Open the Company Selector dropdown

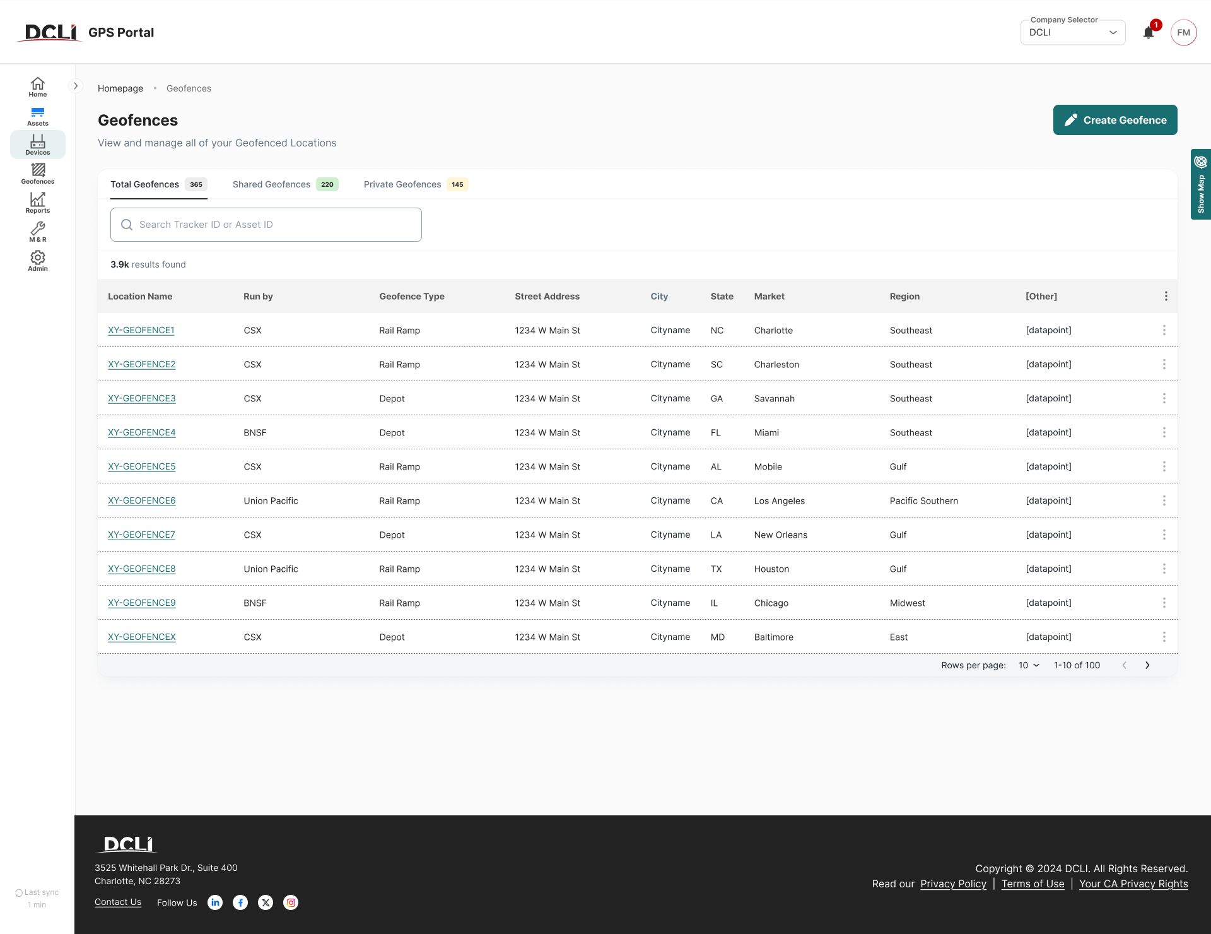click(1072, 33)
